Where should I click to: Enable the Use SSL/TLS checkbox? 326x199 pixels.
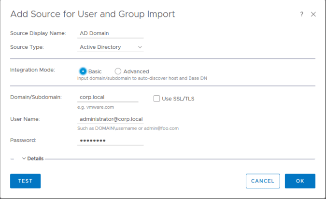156,99
